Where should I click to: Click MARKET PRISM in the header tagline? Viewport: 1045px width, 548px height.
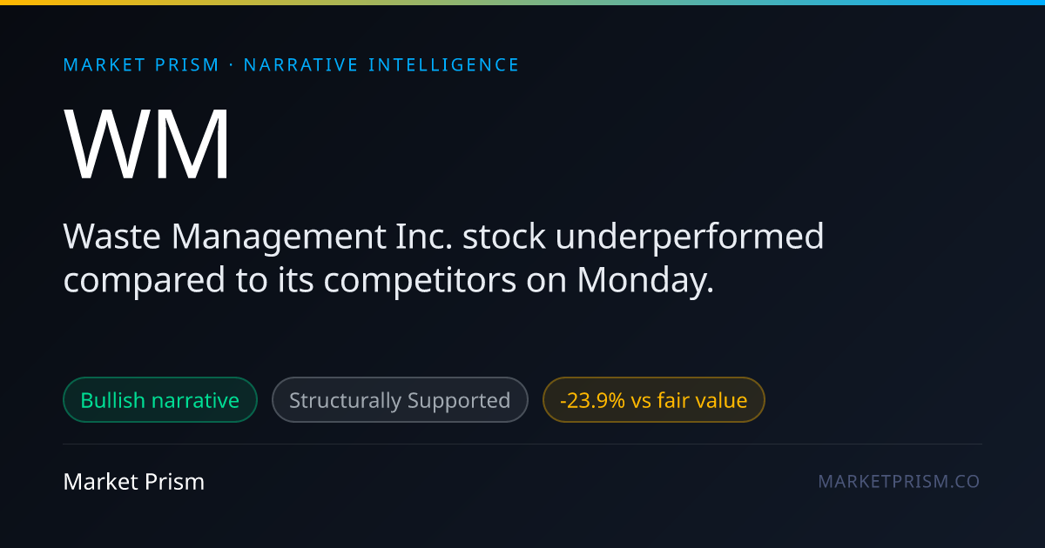point(142,65)
